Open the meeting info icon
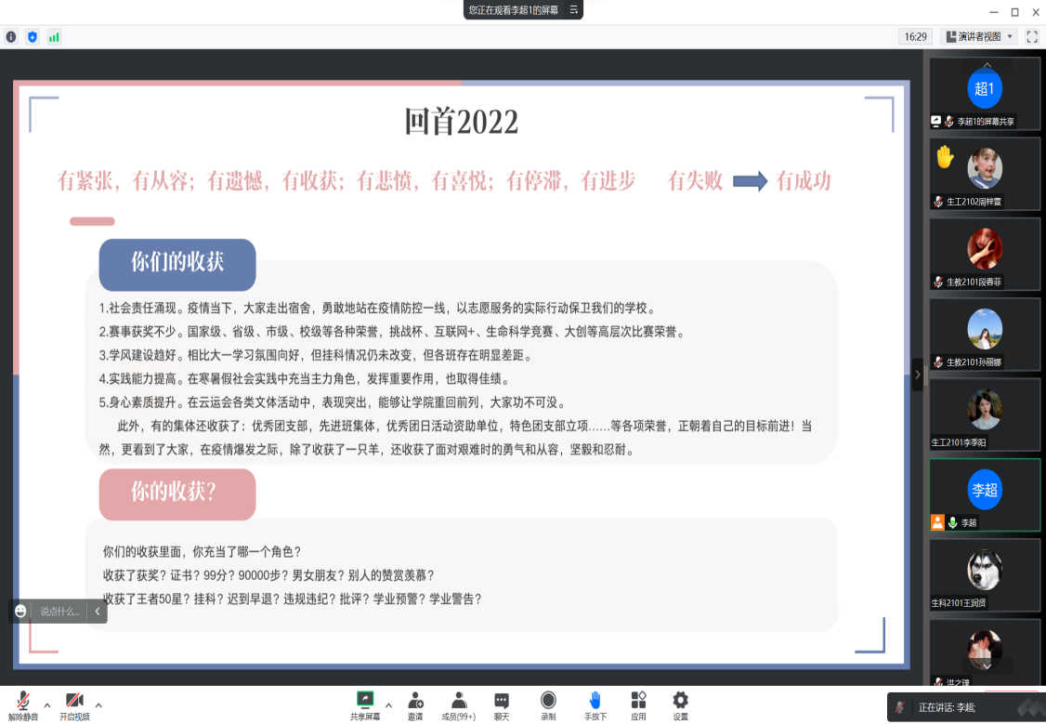Screen dimensions: 1046x724 point(11,37)
